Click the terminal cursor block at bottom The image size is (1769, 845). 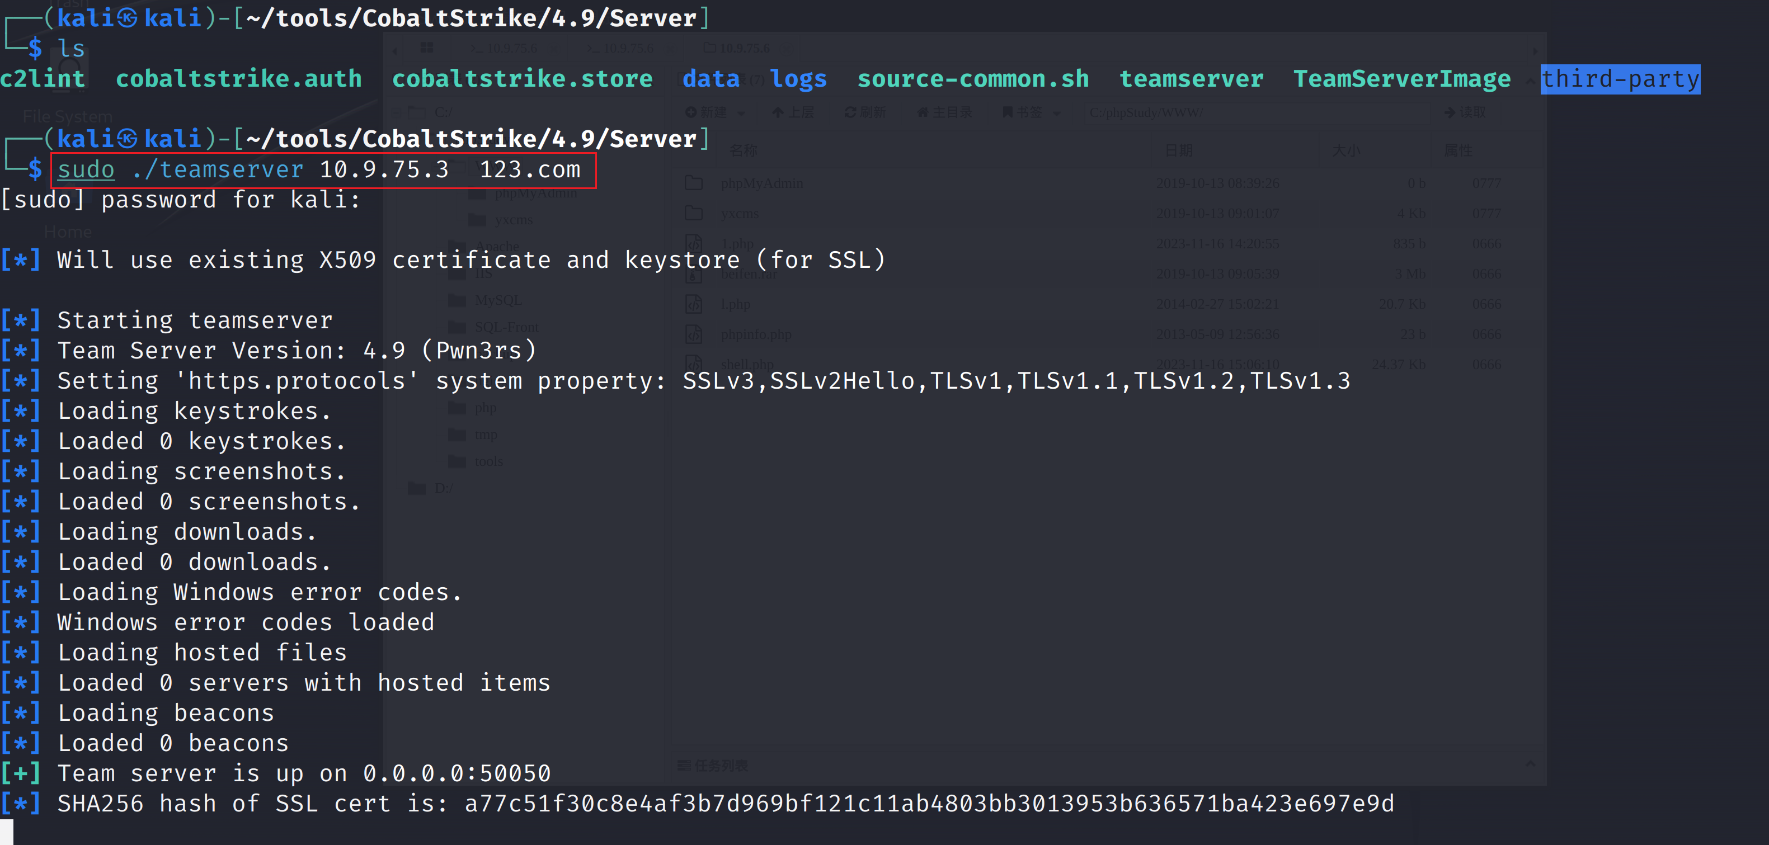click(7, 831)
